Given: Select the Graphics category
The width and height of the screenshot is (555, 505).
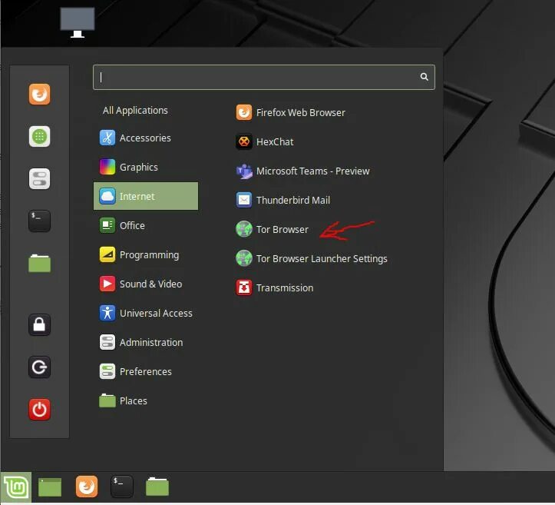Looking at the screenshot, I should pos(146,167).
